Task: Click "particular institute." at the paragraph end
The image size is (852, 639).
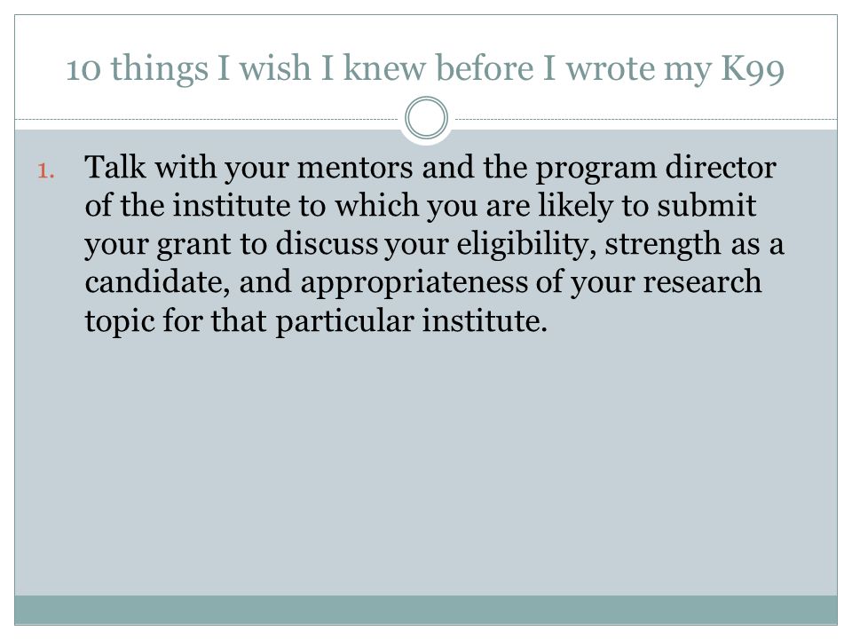Action: click(411, 322)
